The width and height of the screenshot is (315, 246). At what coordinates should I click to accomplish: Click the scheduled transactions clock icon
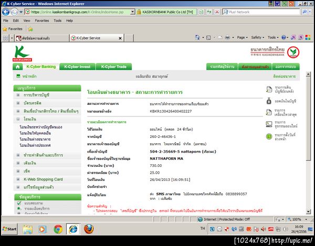point(269,136)
